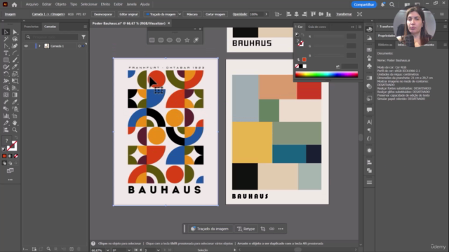Open Traçado da imagem preset dropdown arrow
The width and height of the screenshot is (449, 252).
point(180,14)
